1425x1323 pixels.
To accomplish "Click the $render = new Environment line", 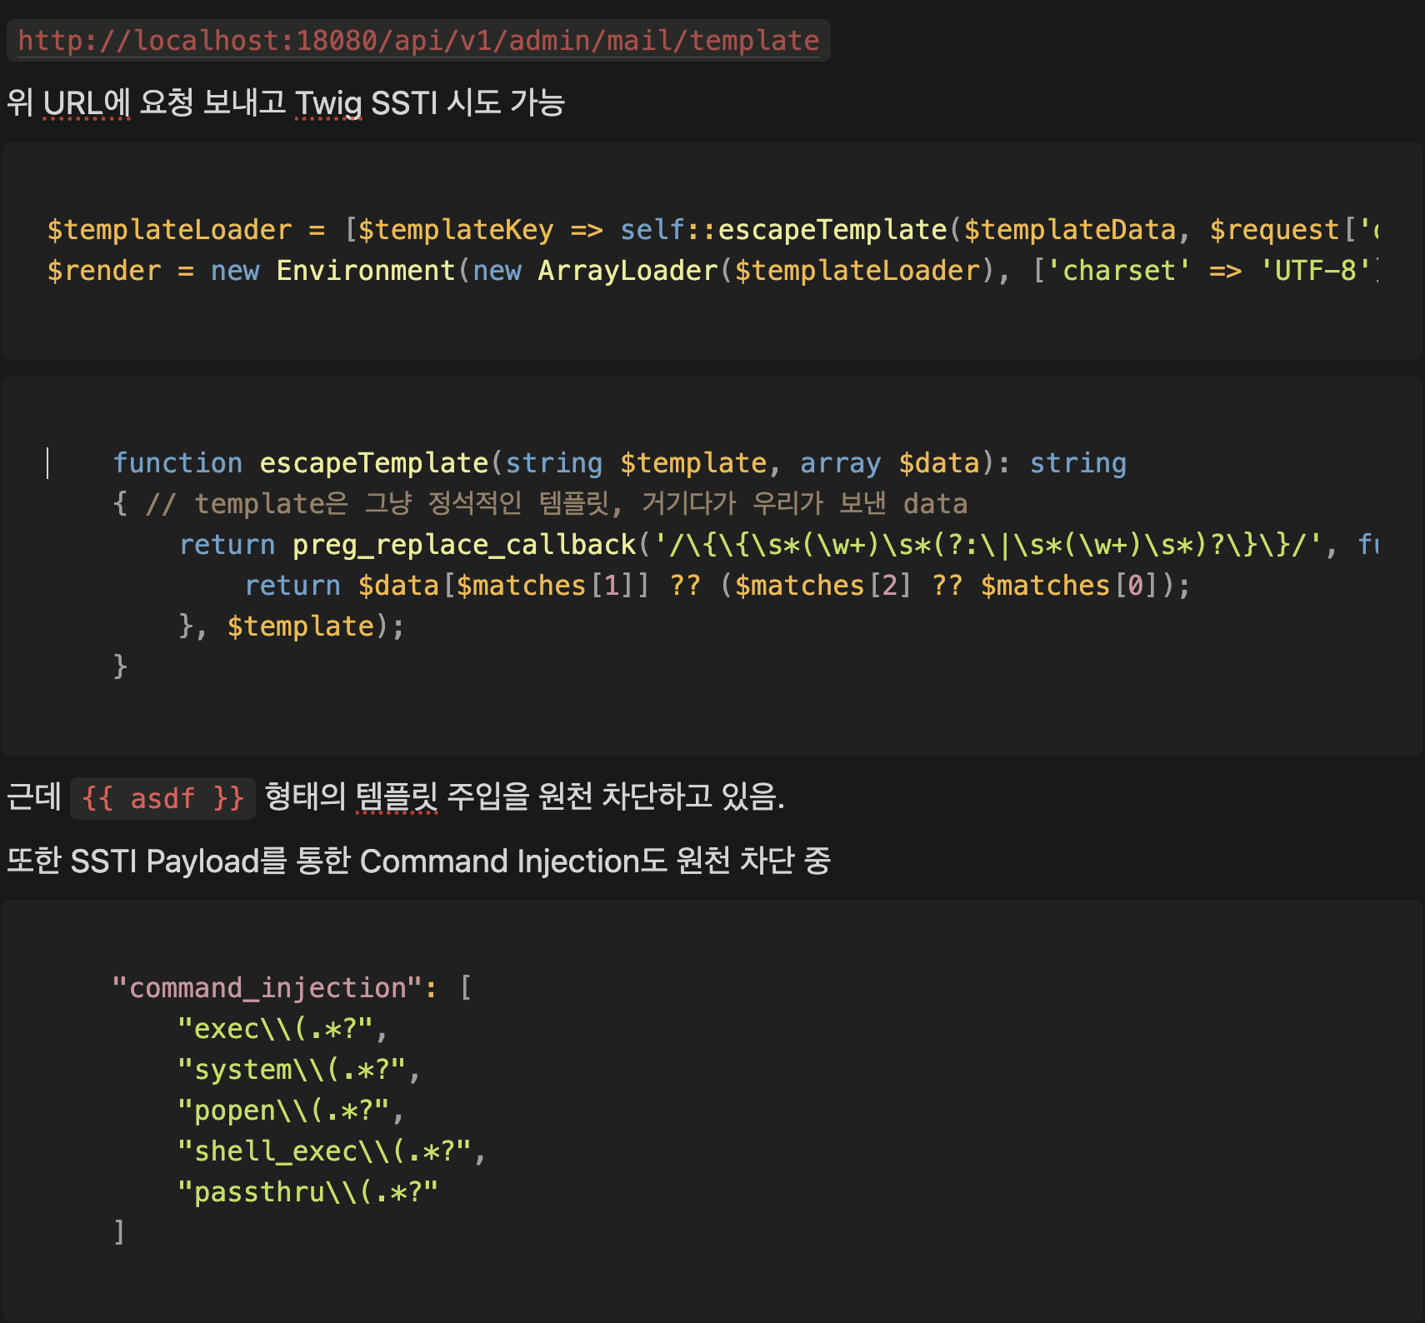I will point(713,271).
